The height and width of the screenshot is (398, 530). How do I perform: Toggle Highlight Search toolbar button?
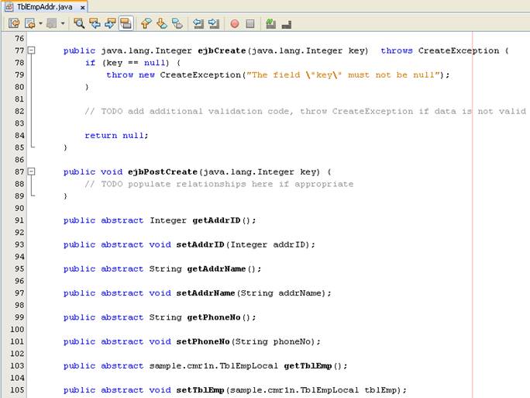click(126, 23)
